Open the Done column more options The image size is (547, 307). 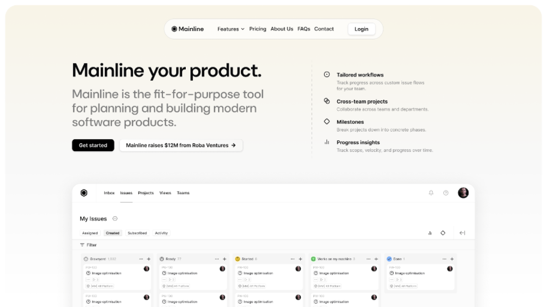tap(444, 259)
